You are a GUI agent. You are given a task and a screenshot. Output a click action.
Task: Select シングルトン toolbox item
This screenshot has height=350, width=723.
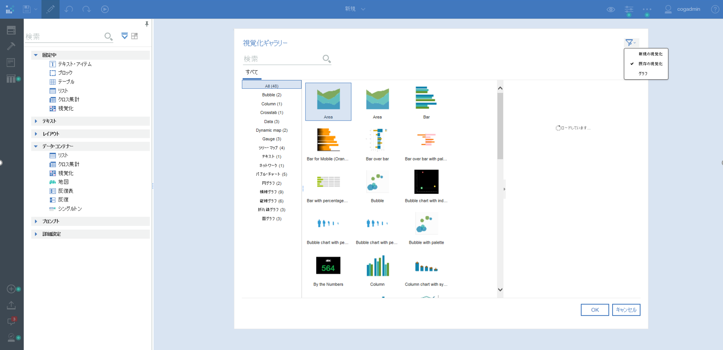tap(65, 209)
